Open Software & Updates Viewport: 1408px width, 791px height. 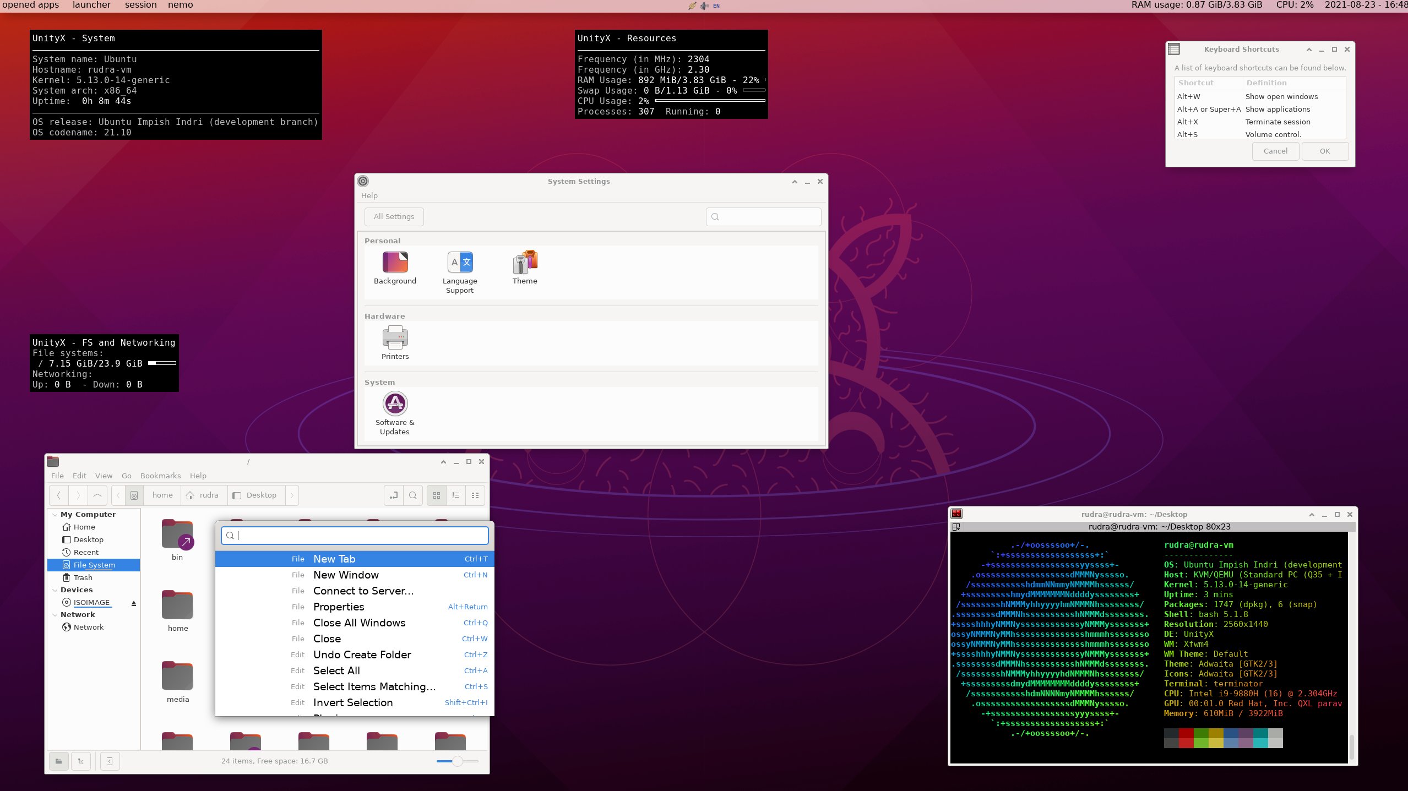[x=395, y=414]
